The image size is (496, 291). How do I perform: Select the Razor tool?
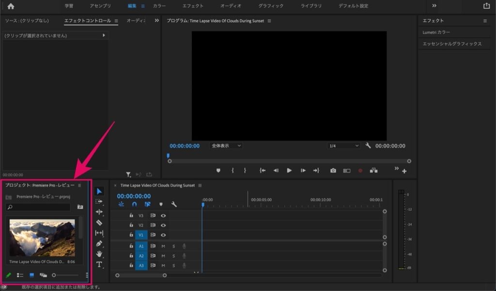(99, 222)
